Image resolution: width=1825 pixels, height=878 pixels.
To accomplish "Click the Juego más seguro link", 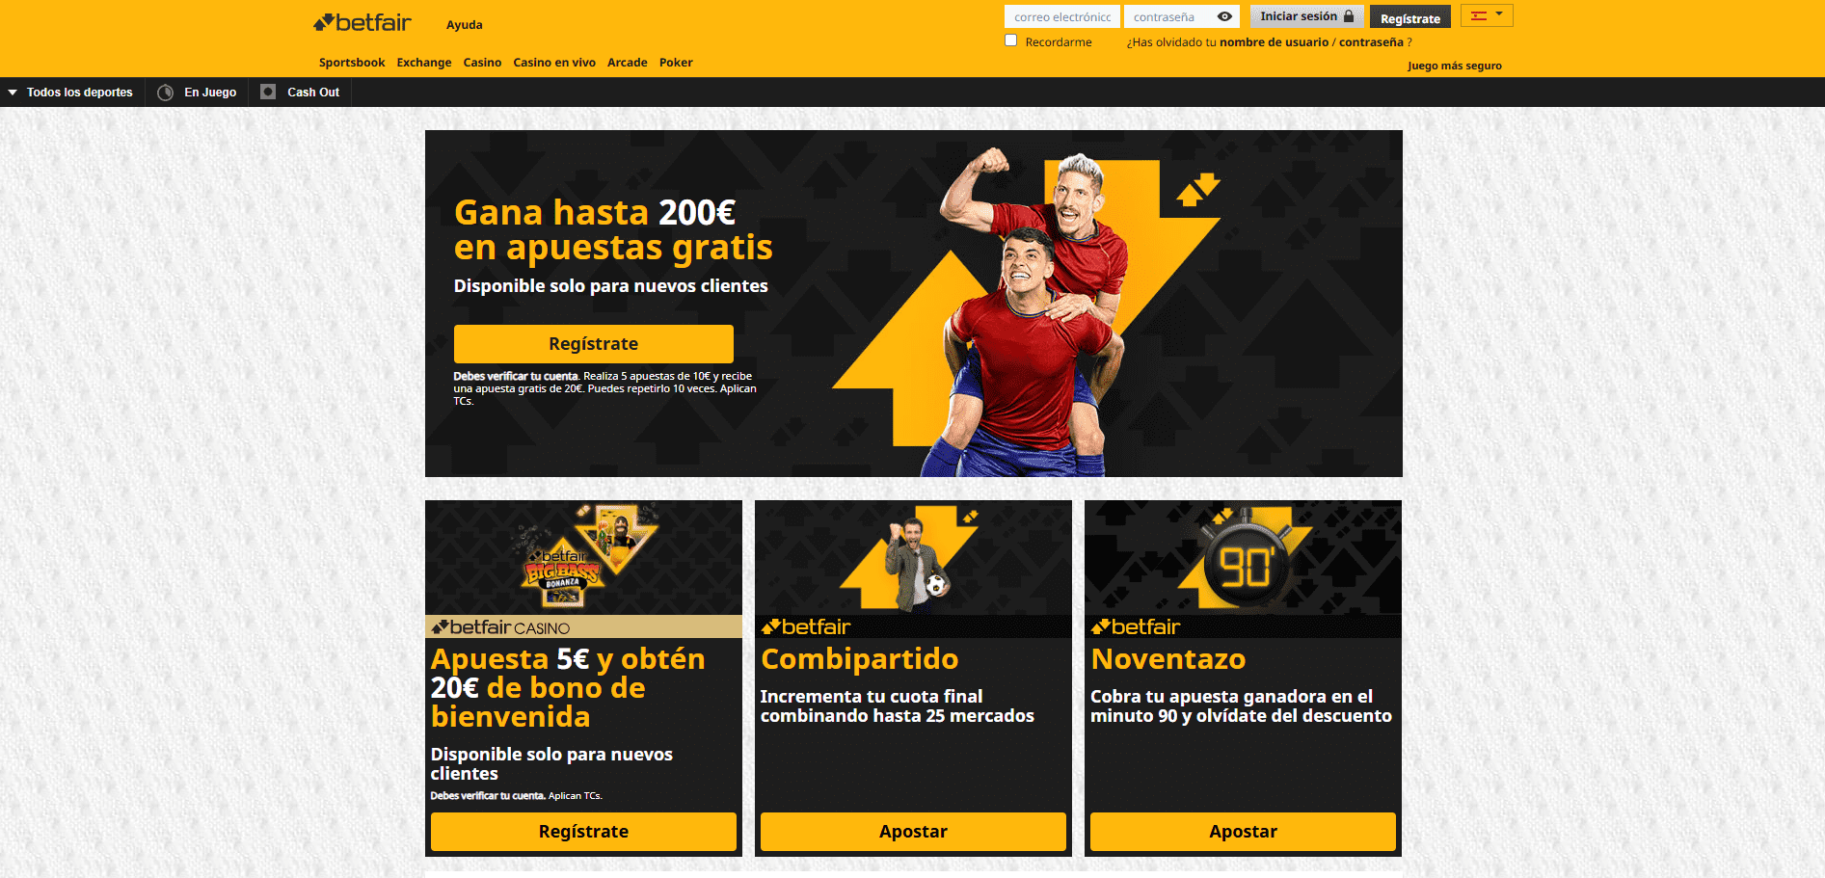I will coord(1455,66).
